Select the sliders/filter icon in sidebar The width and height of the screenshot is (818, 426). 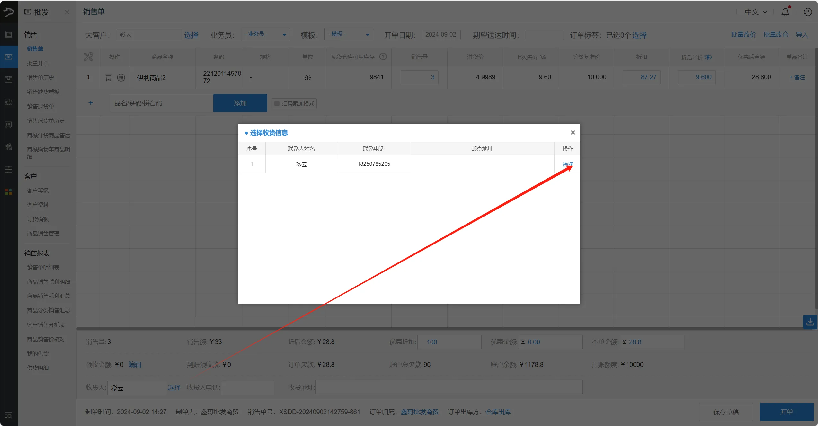point(8,169)
